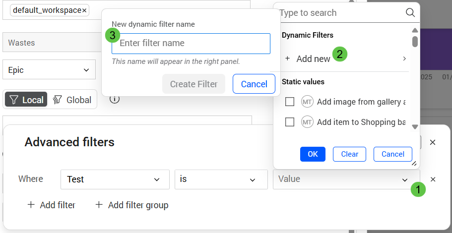
Task: Close the Advanced filters panel
Action: click(432, 142)
